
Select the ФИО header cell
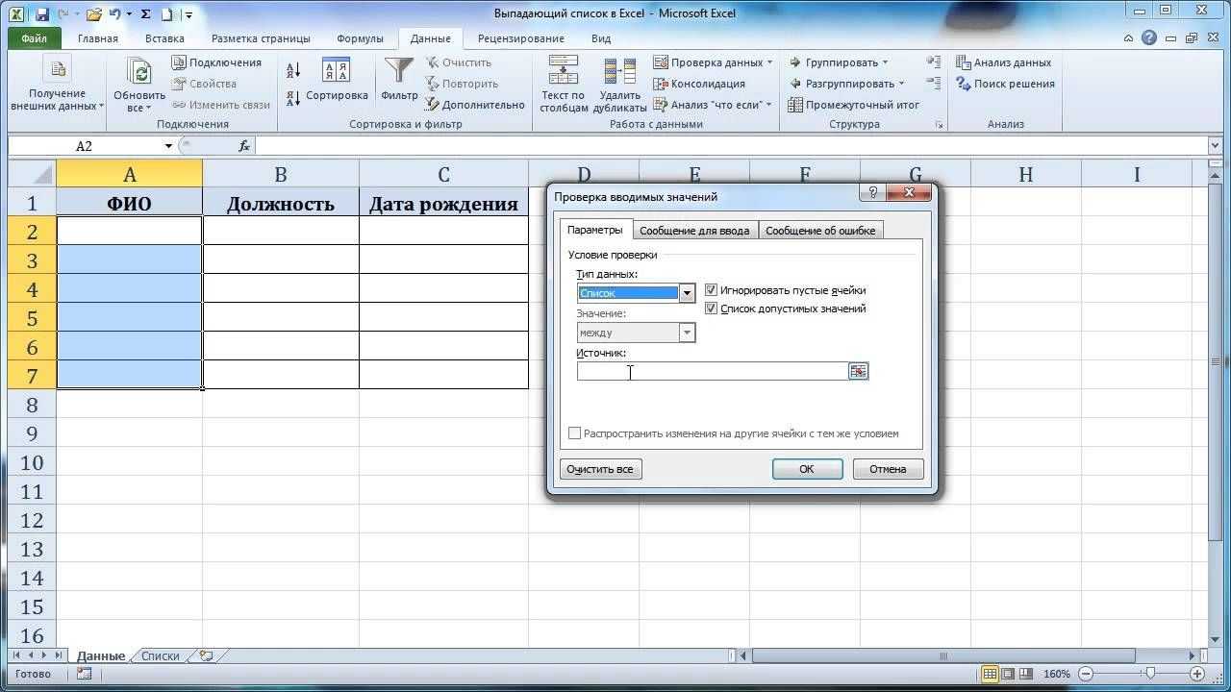(130, 203)
